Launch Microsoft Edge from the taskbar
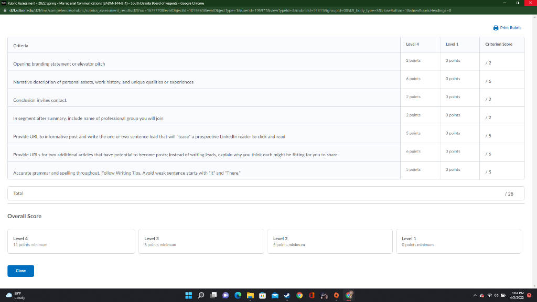 coord(238,295)
